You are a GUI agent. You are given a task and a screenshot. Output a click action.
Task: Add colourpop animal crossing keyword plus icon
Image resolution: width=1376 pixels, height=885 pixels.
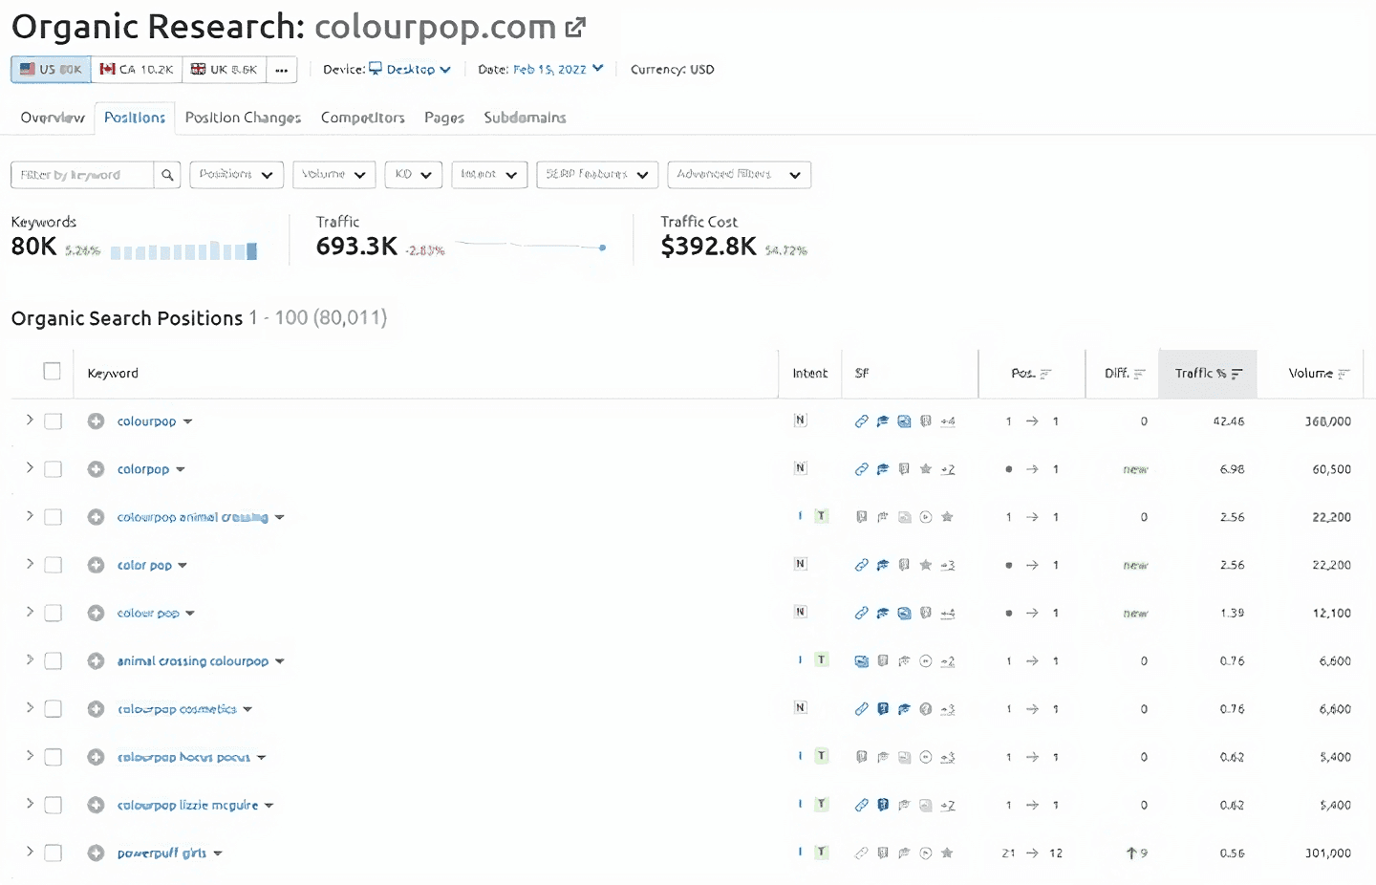tap(96, 517)
